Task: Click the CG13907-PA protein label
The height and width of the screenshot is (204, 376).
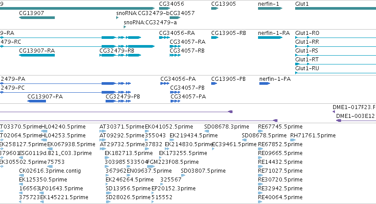Action: [45, 97]
